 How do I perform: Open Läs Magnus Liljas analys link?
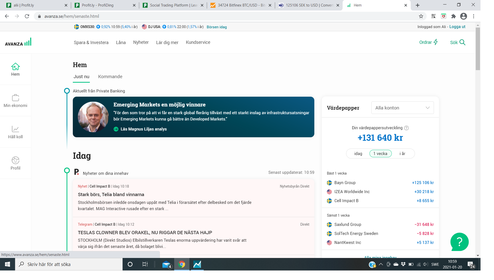143,129
